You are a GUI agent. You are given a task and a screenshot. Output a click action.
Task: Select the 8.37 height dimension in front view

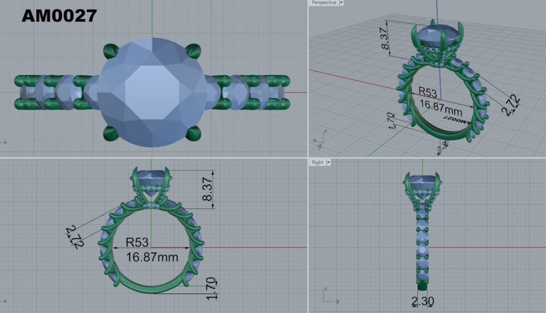[207, 189]
